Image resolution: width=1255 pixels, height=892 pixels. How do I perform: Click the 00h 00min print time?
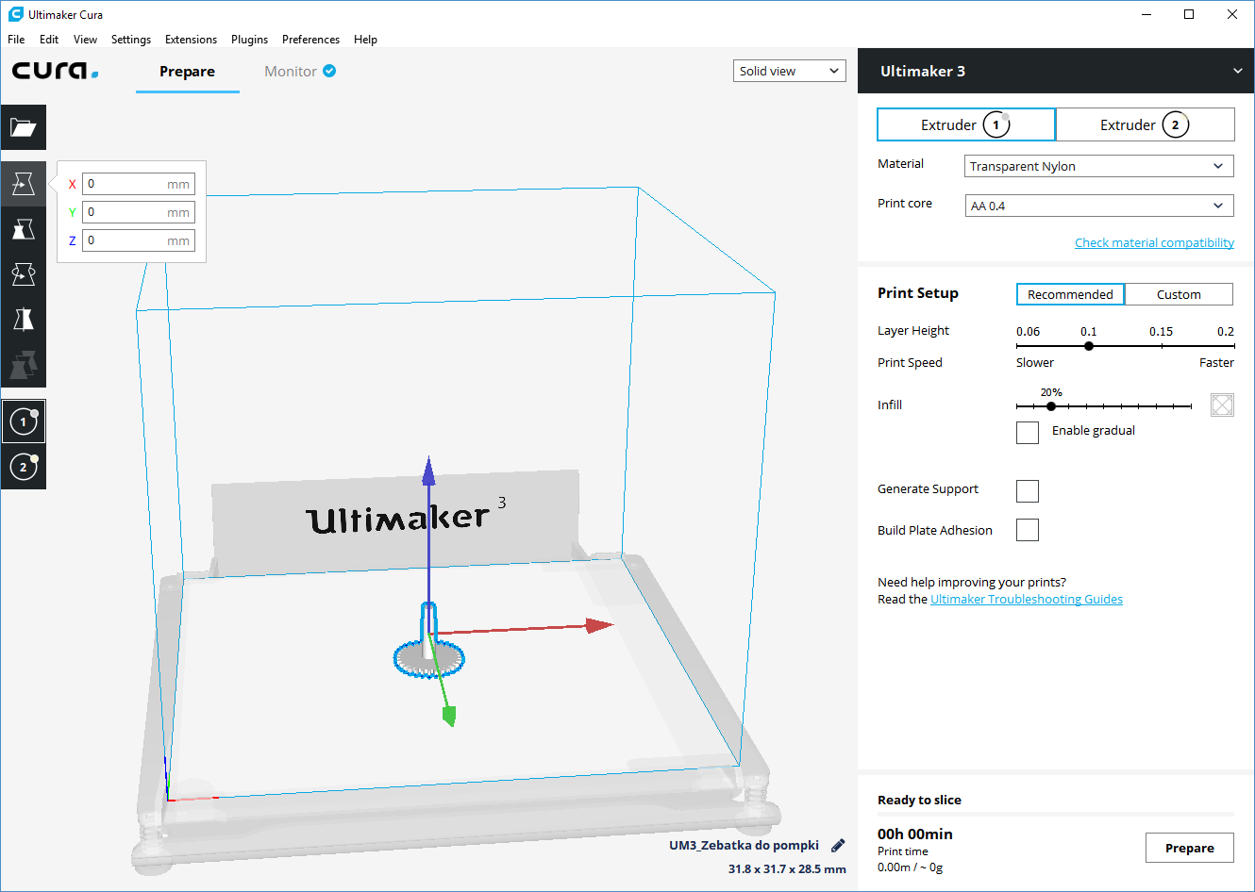tap(915, 834)
